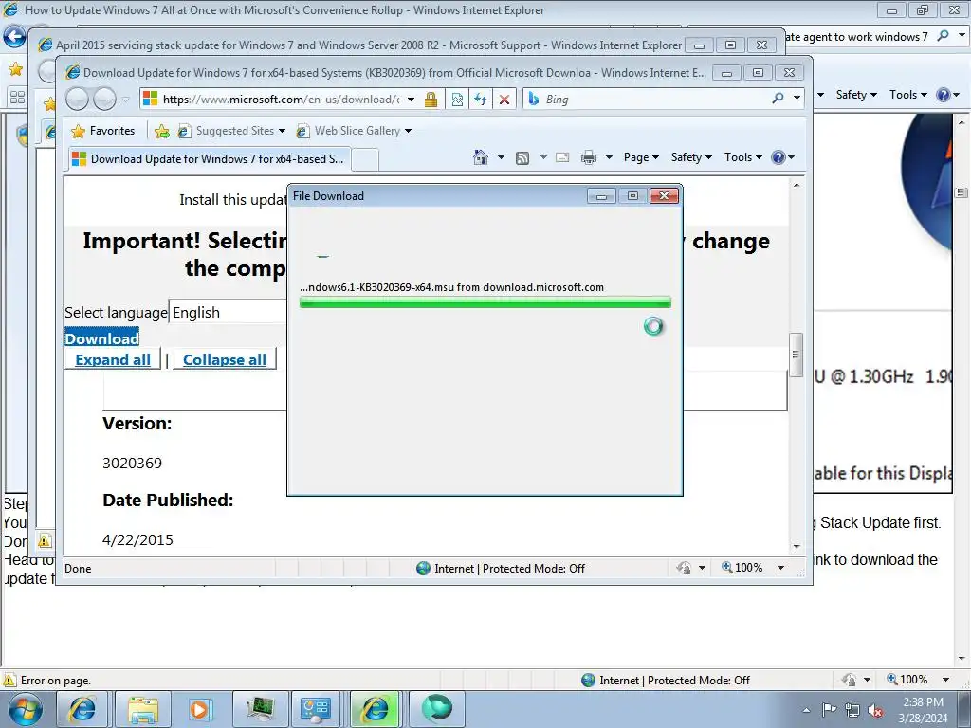Image resolution: width=971 pixels, height=728 pixels.
Task: Click the zoom 100% button in the front status bar
Action: [x=742, y=568]
